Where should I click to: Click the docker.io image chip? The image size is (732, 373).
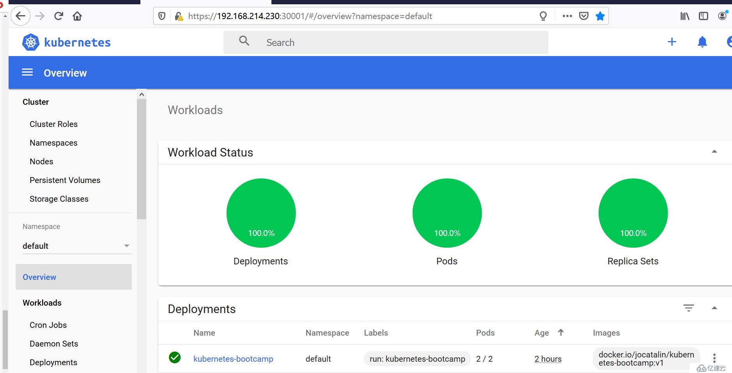[x=646, y=359]
